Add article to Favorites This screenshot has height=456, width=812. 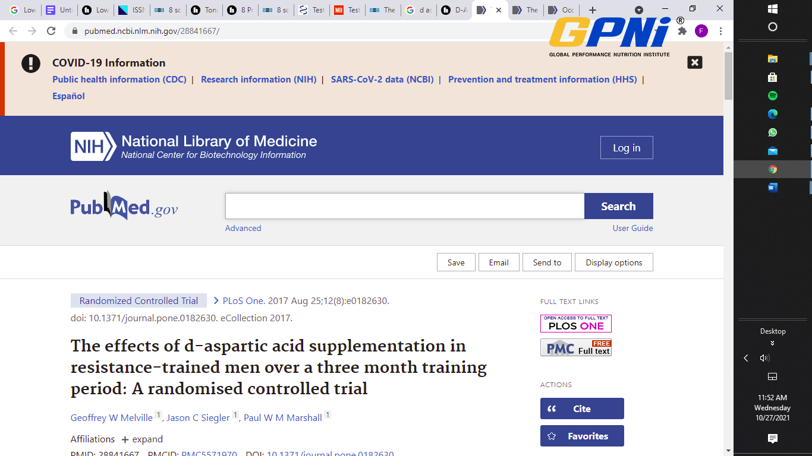point(581,436)
